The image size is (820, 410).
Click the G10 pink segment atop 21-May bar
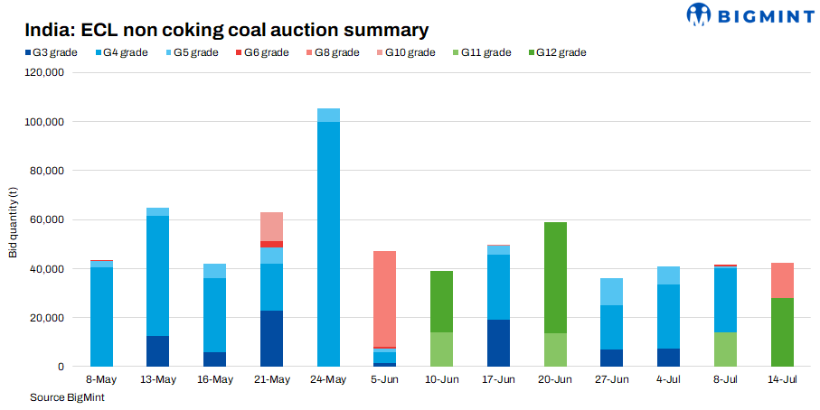pyautogui.click(x=271, y=227)
